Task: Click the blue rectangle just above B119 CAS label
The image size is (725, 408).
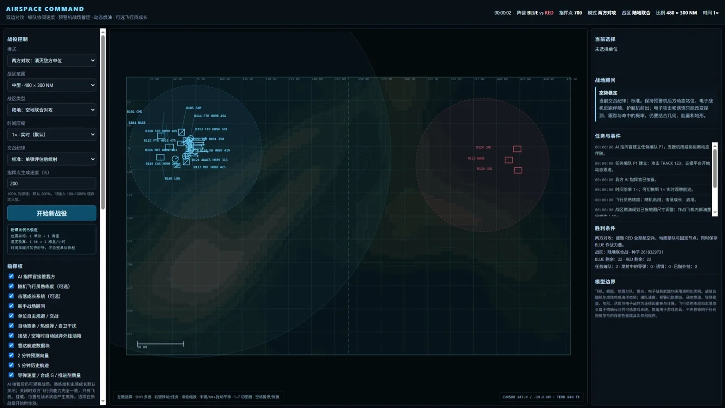Action: point(160,157)
